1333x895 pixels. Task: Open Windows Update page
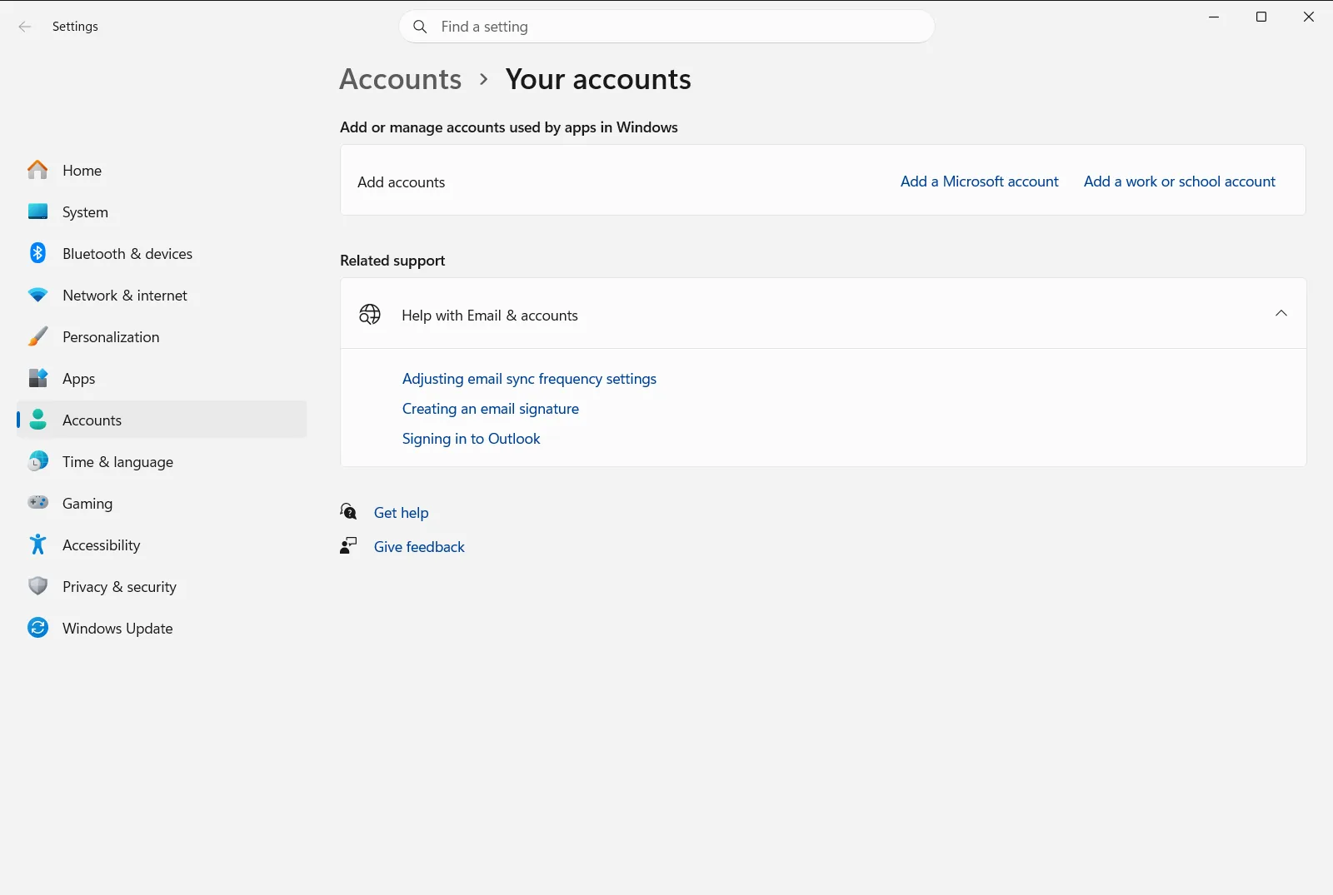click(162, 628)
